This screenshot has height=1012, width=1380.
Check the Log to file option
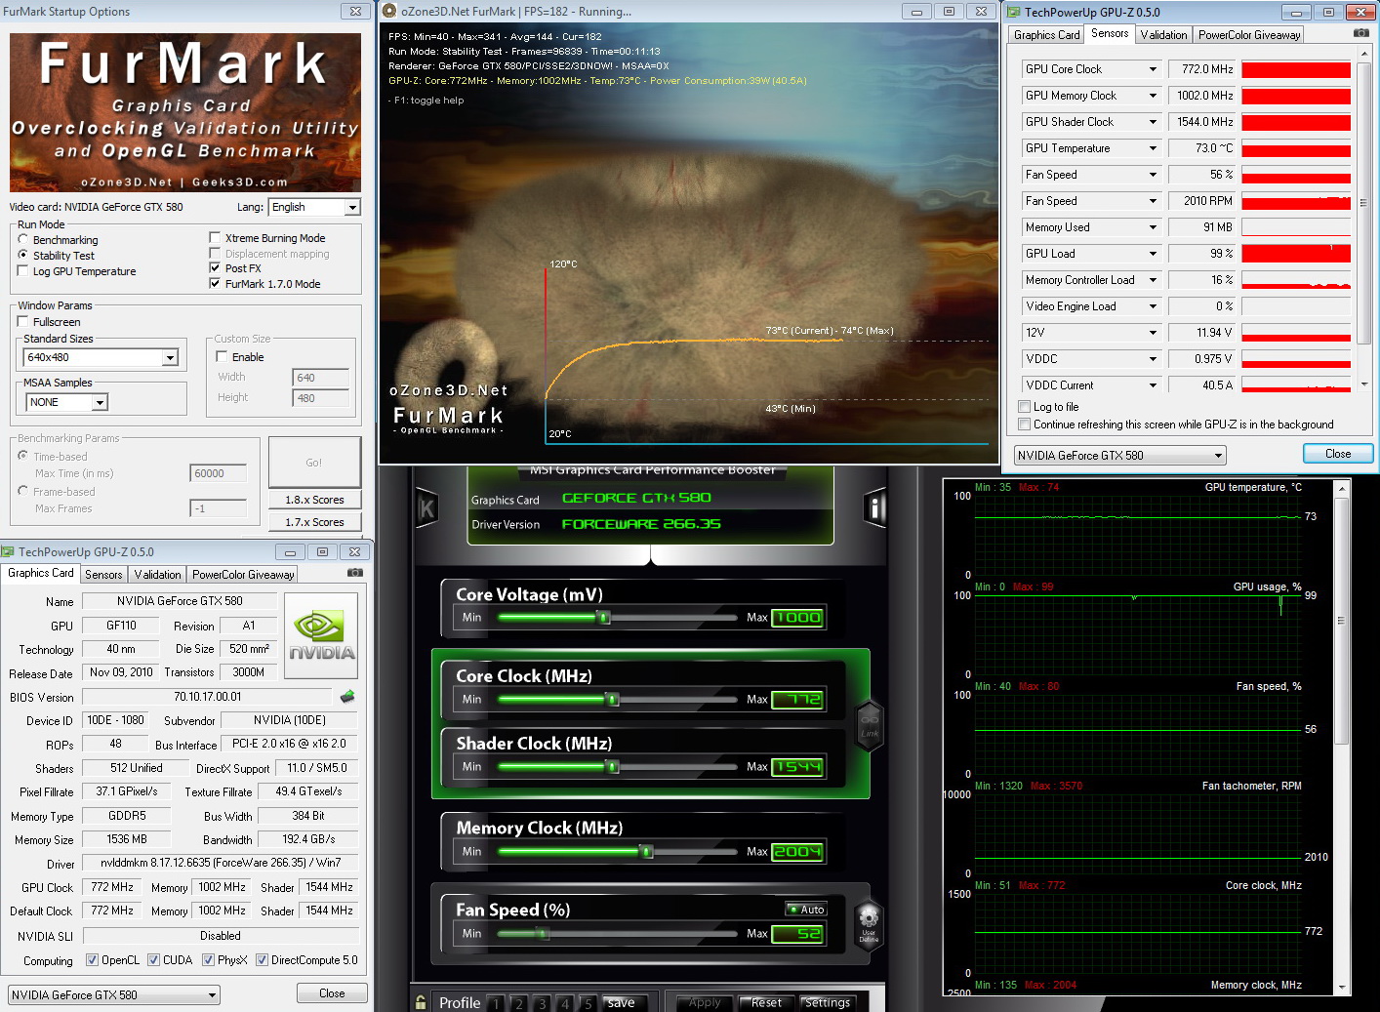click(1024, 407)
